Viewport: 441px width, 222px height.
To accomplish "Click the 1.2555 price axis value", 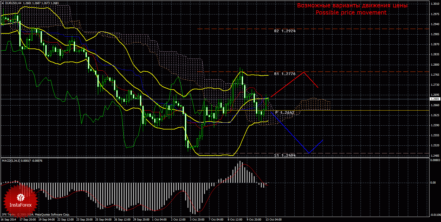I will (x=435, y=135).
